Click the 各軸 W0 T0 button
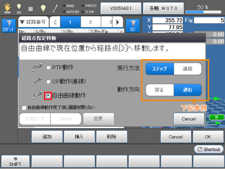The width and height of the screenshot is (225, 169). coord(163,8)
